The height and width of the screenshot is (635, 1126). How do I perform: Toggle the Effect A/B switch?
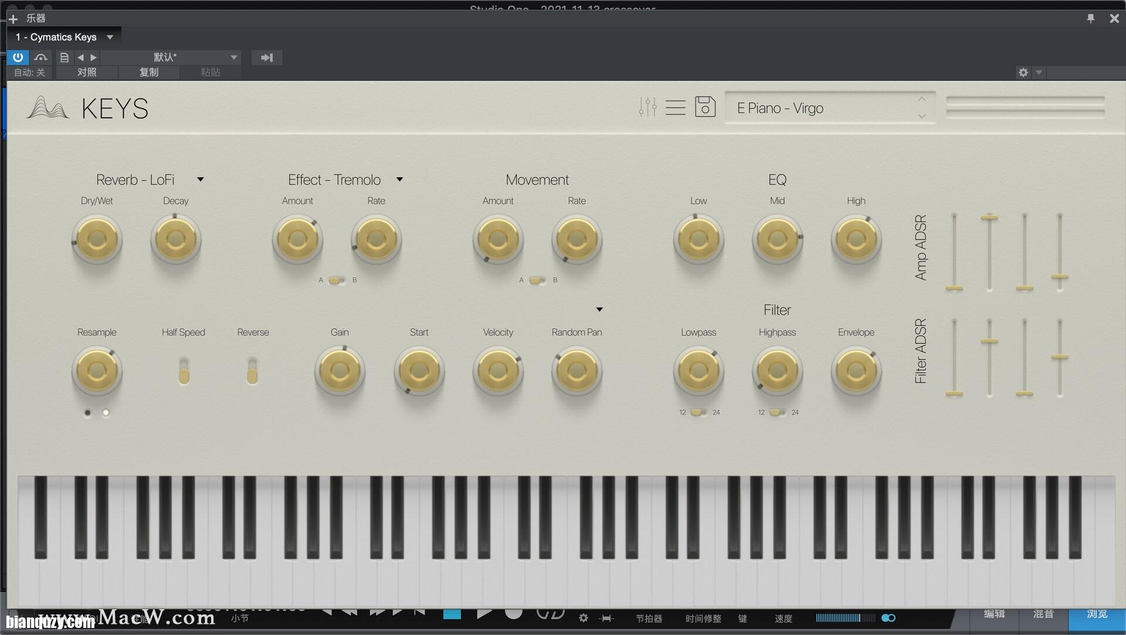(337, 280)
